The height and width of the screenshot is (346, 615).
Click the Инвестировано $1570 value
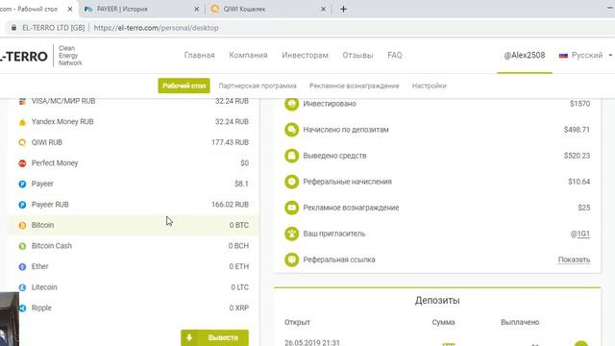[x=579, y=104]
